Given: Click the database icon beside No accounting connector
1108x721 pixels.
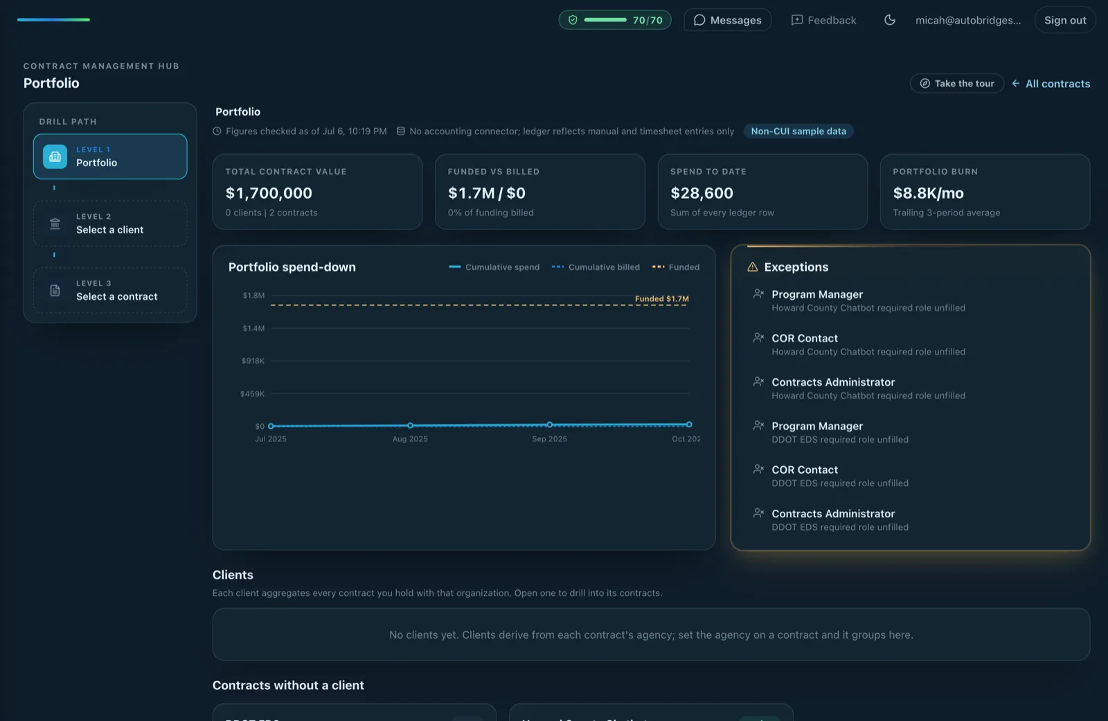Looking at the screenshot, I should coord(400,131).
